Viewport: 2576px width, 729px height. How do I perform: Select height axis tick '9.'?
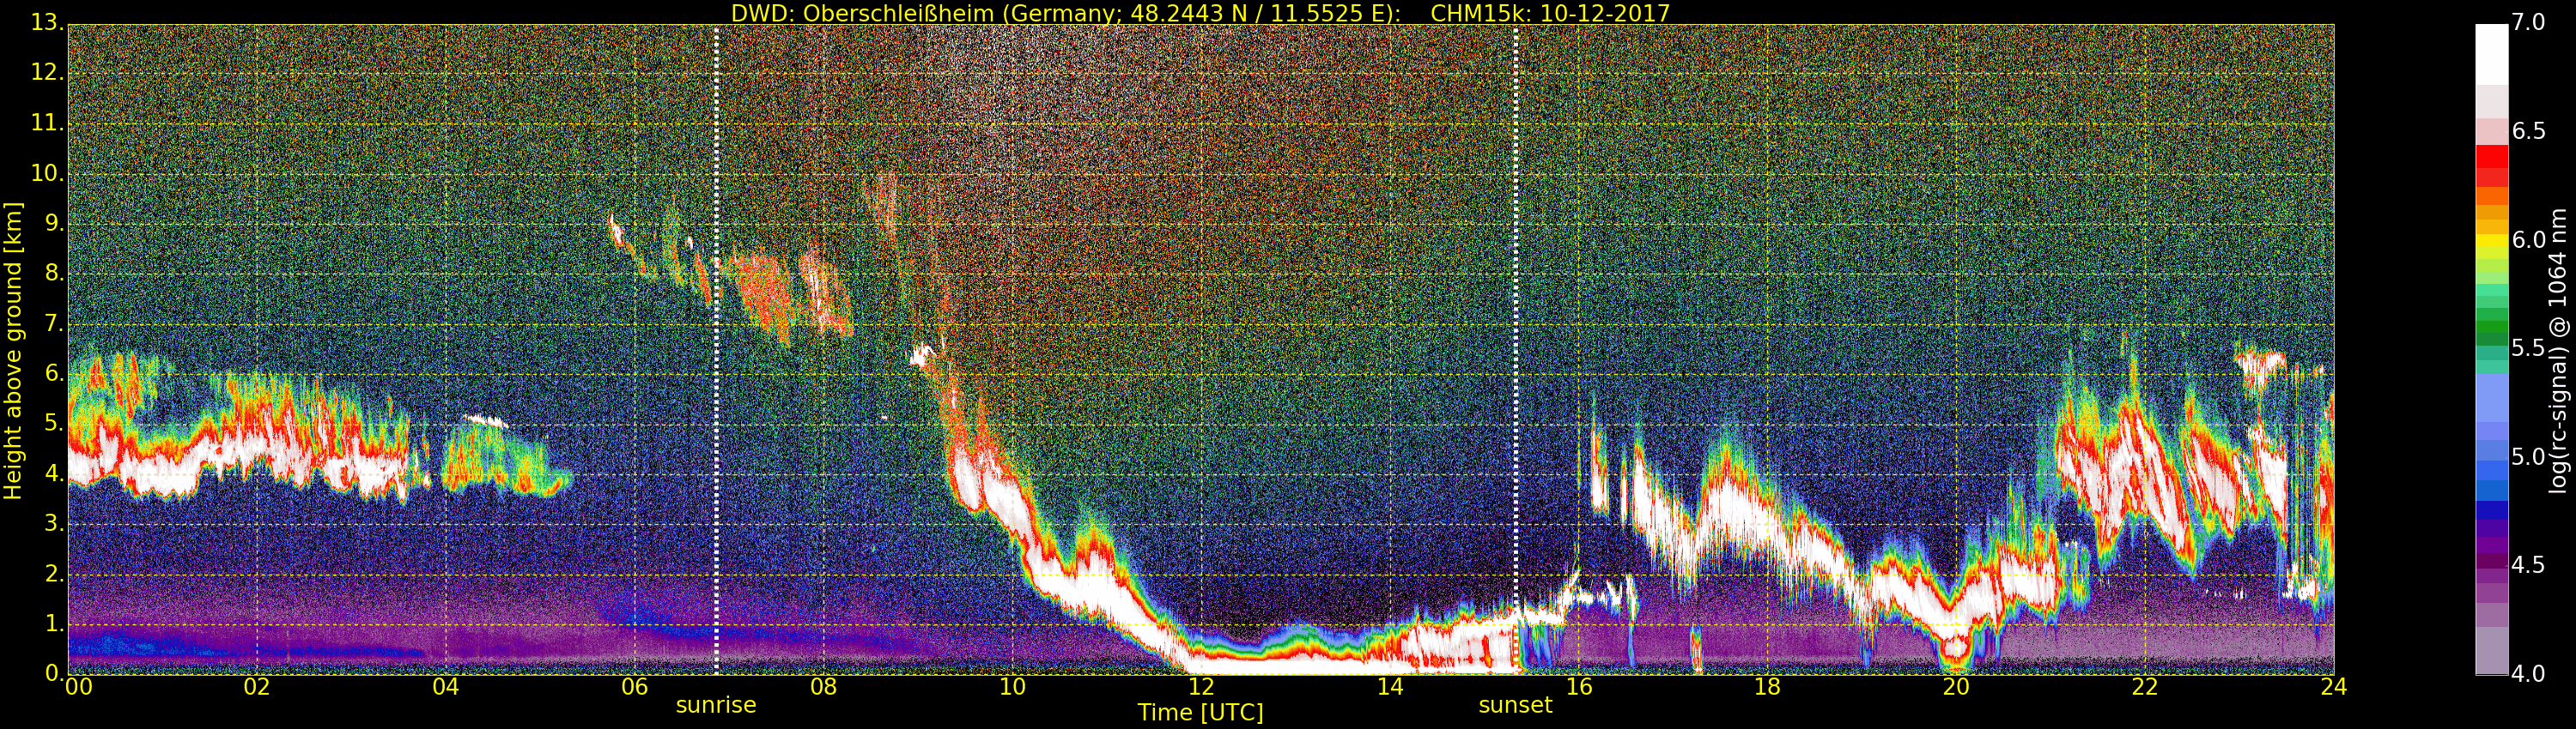(x=53, y=224)
